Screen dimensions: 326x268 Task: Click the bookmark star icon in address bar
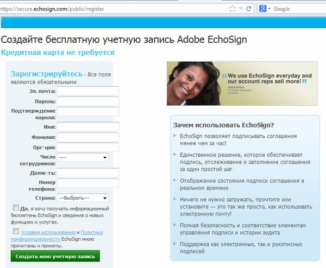click(232, 9)
